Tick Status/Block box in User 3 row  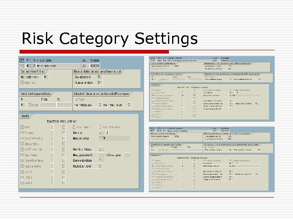point(64,183)
